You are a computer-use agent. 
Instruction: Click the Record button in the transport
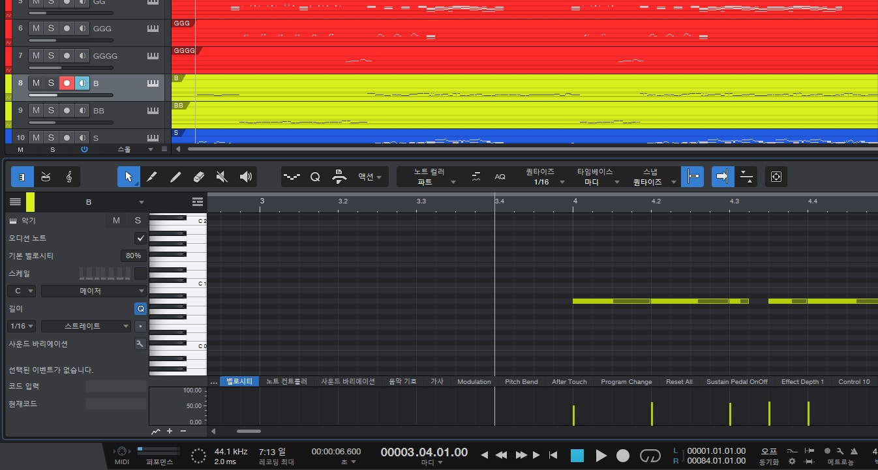[624, 455]
